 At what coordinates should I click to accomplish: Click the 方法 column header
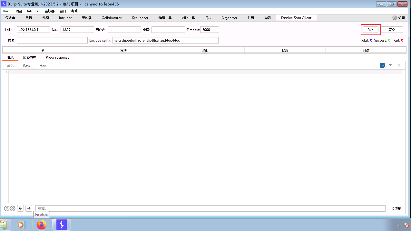[123, 51]
